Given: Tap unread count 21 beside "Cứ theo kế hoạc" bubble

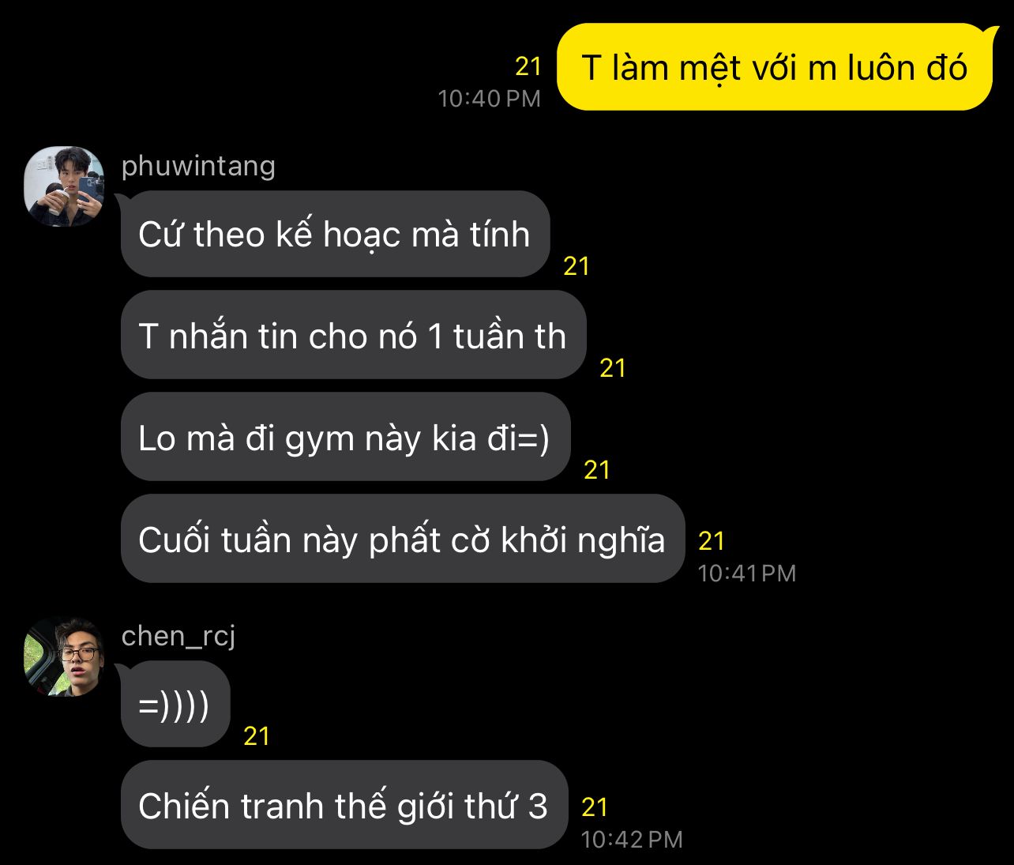Looking at the screenshot, I should click(576, 266).
